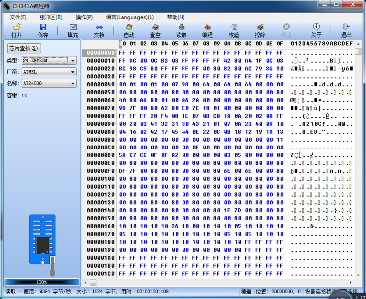Click the Swap (交换) arrows icon
Image resolution: width=366 pixels, height=299 pixels.
pos(99,27)
